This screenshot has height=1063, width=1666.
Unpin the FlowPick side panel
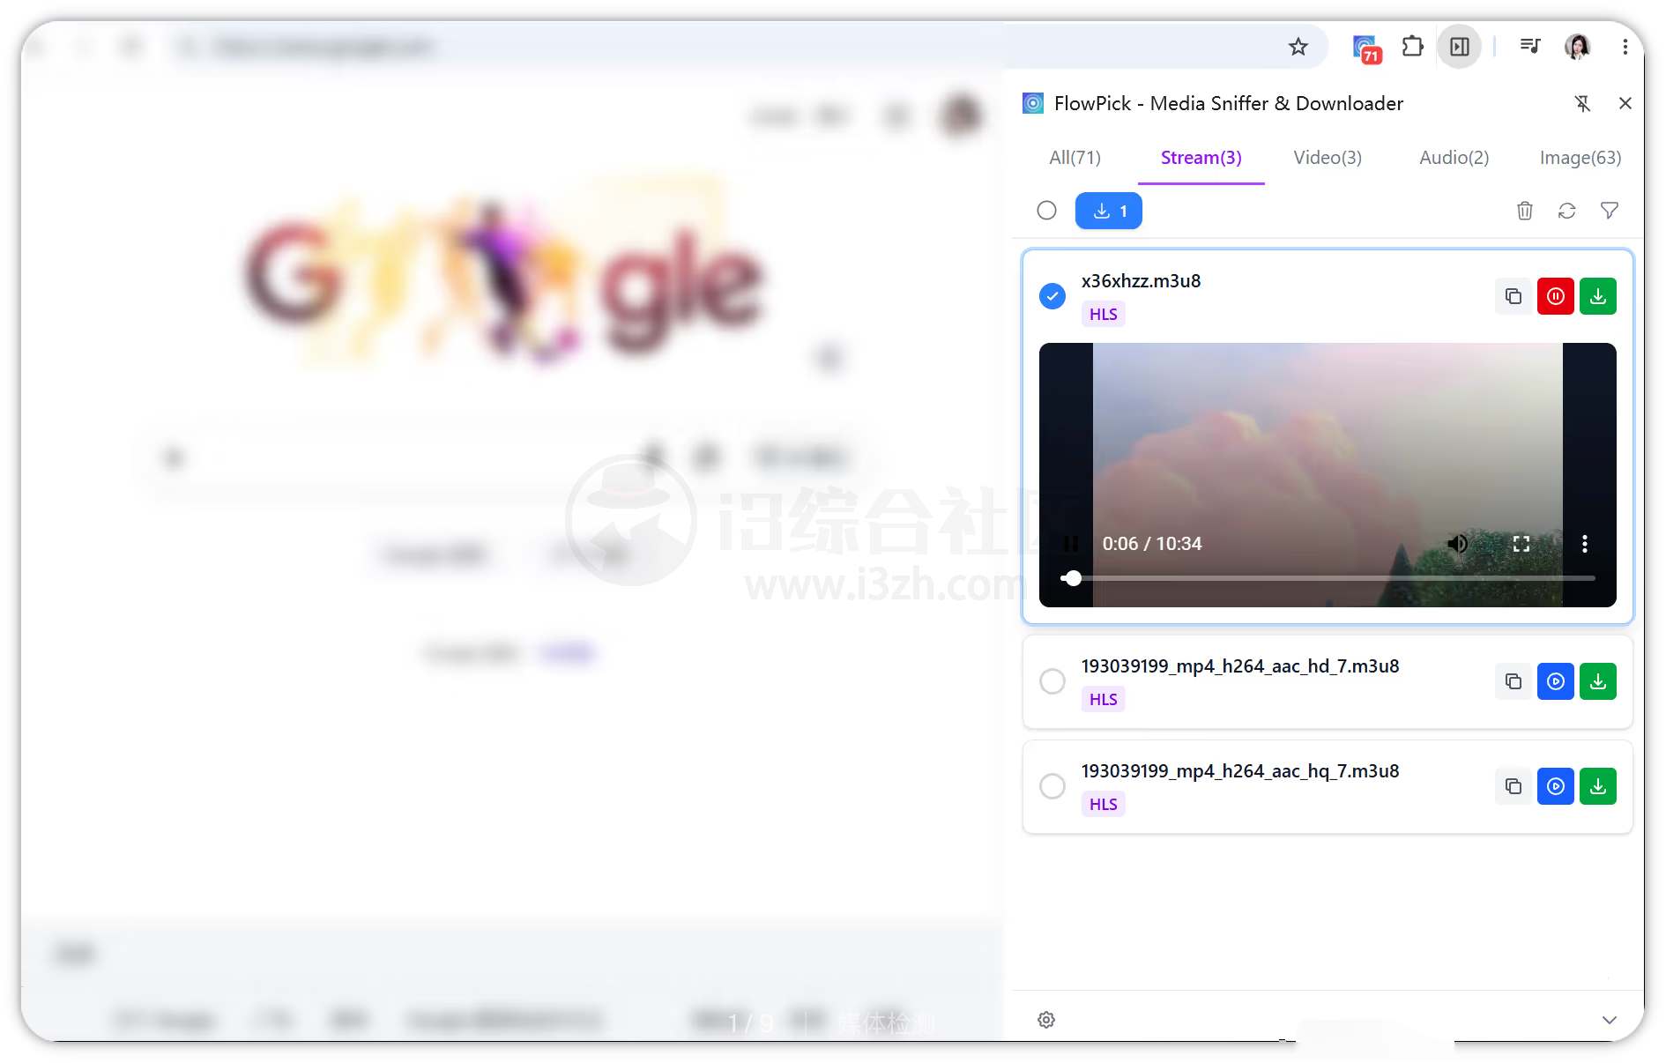pos(1583,104)
